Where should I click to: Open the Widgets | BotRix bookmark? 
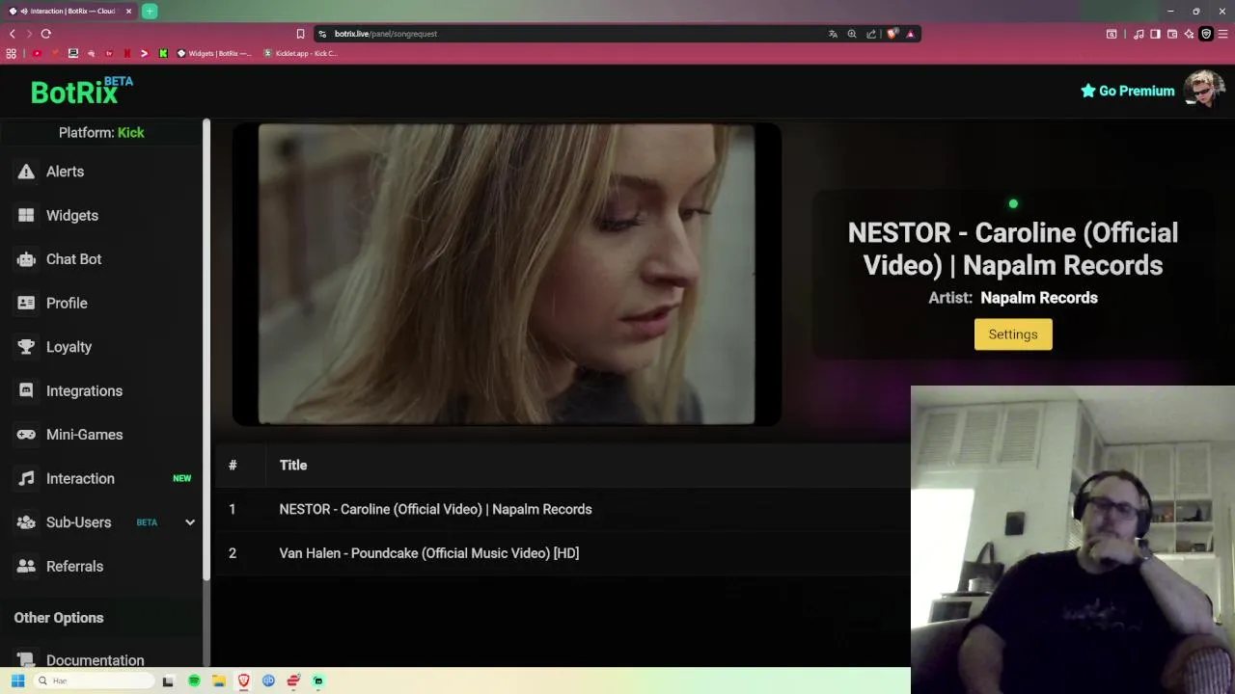[x=214, y=53]
